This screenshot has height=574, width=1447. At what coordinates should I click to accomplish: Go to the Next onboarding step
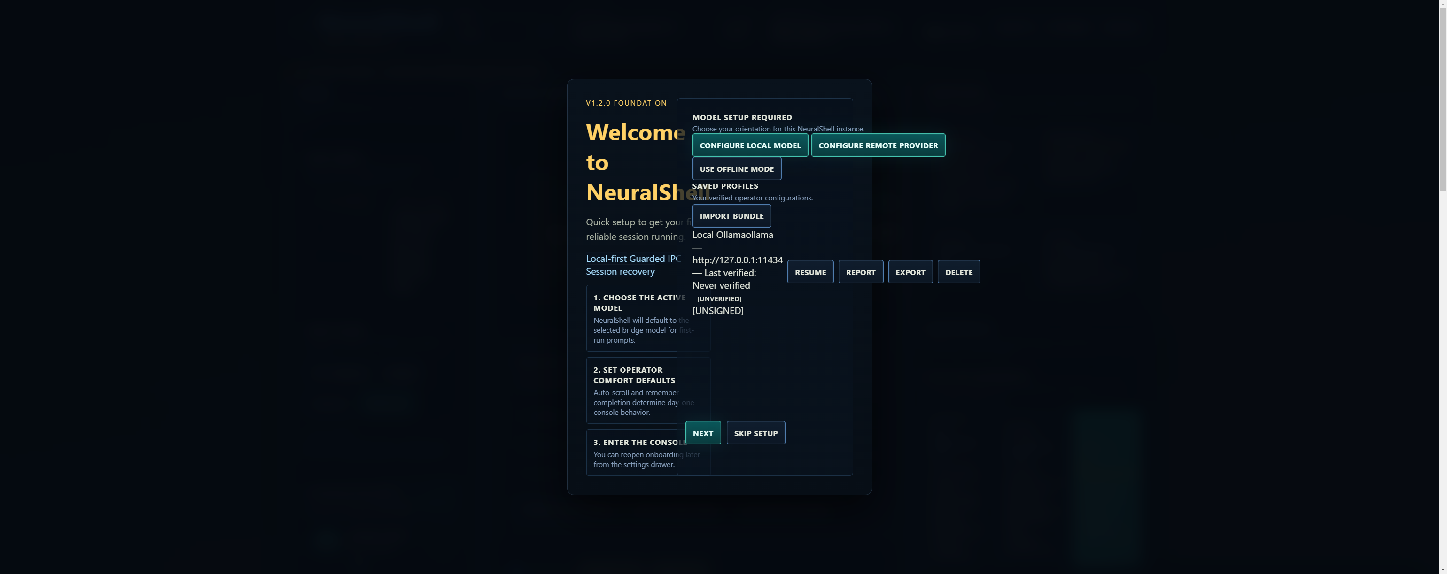coord(703,433)
